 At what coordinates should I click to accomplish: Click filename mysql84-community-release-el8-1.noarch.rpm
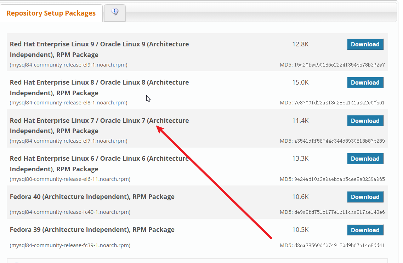coord(69,103)
